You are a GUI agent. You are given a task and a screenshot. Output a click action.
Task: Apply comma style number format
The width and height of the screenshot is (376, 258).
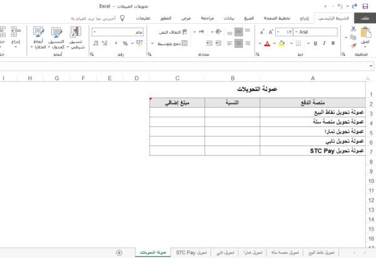(x=116, y=43)
